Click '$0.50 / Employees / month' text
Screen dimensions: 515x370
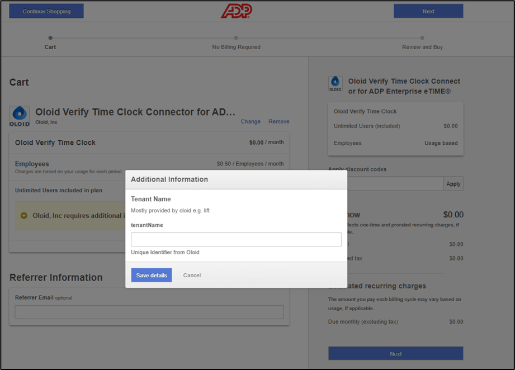coord(250,164)
